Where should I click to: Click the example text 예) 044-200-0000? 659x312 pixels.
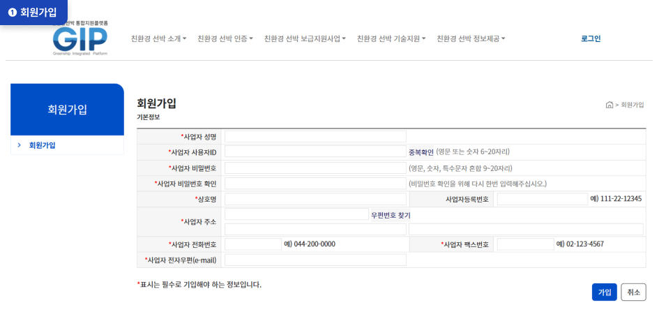[310, 244]
